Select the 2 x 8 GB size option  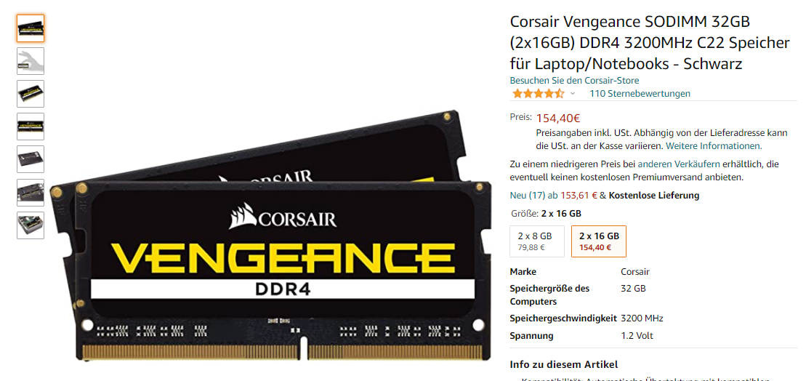point(536,241)
